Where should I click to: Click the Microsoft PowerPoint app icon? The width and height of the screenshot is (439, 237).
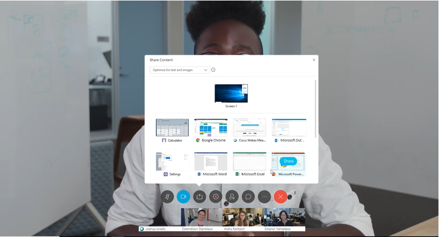click(274, 174)
